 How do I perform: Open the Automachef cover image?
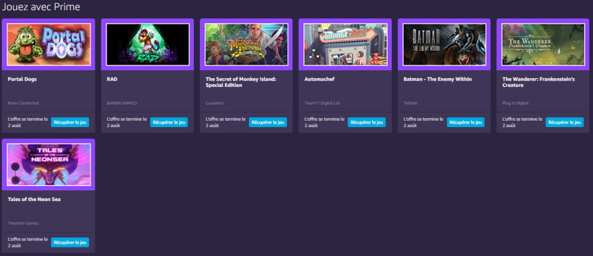coord(345,44)
